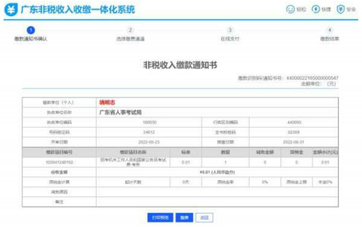Click the 滞纳金 column header
362x227 pixels.
(x=296, y=152)
